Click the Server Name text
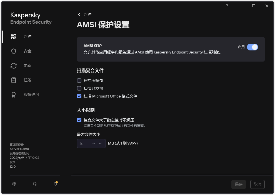The image size is (275, 195). [19, 149]
